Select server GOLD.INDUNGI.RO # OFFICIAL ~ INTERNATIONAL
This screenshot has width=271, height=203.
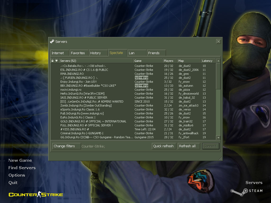tap(133, 121)
